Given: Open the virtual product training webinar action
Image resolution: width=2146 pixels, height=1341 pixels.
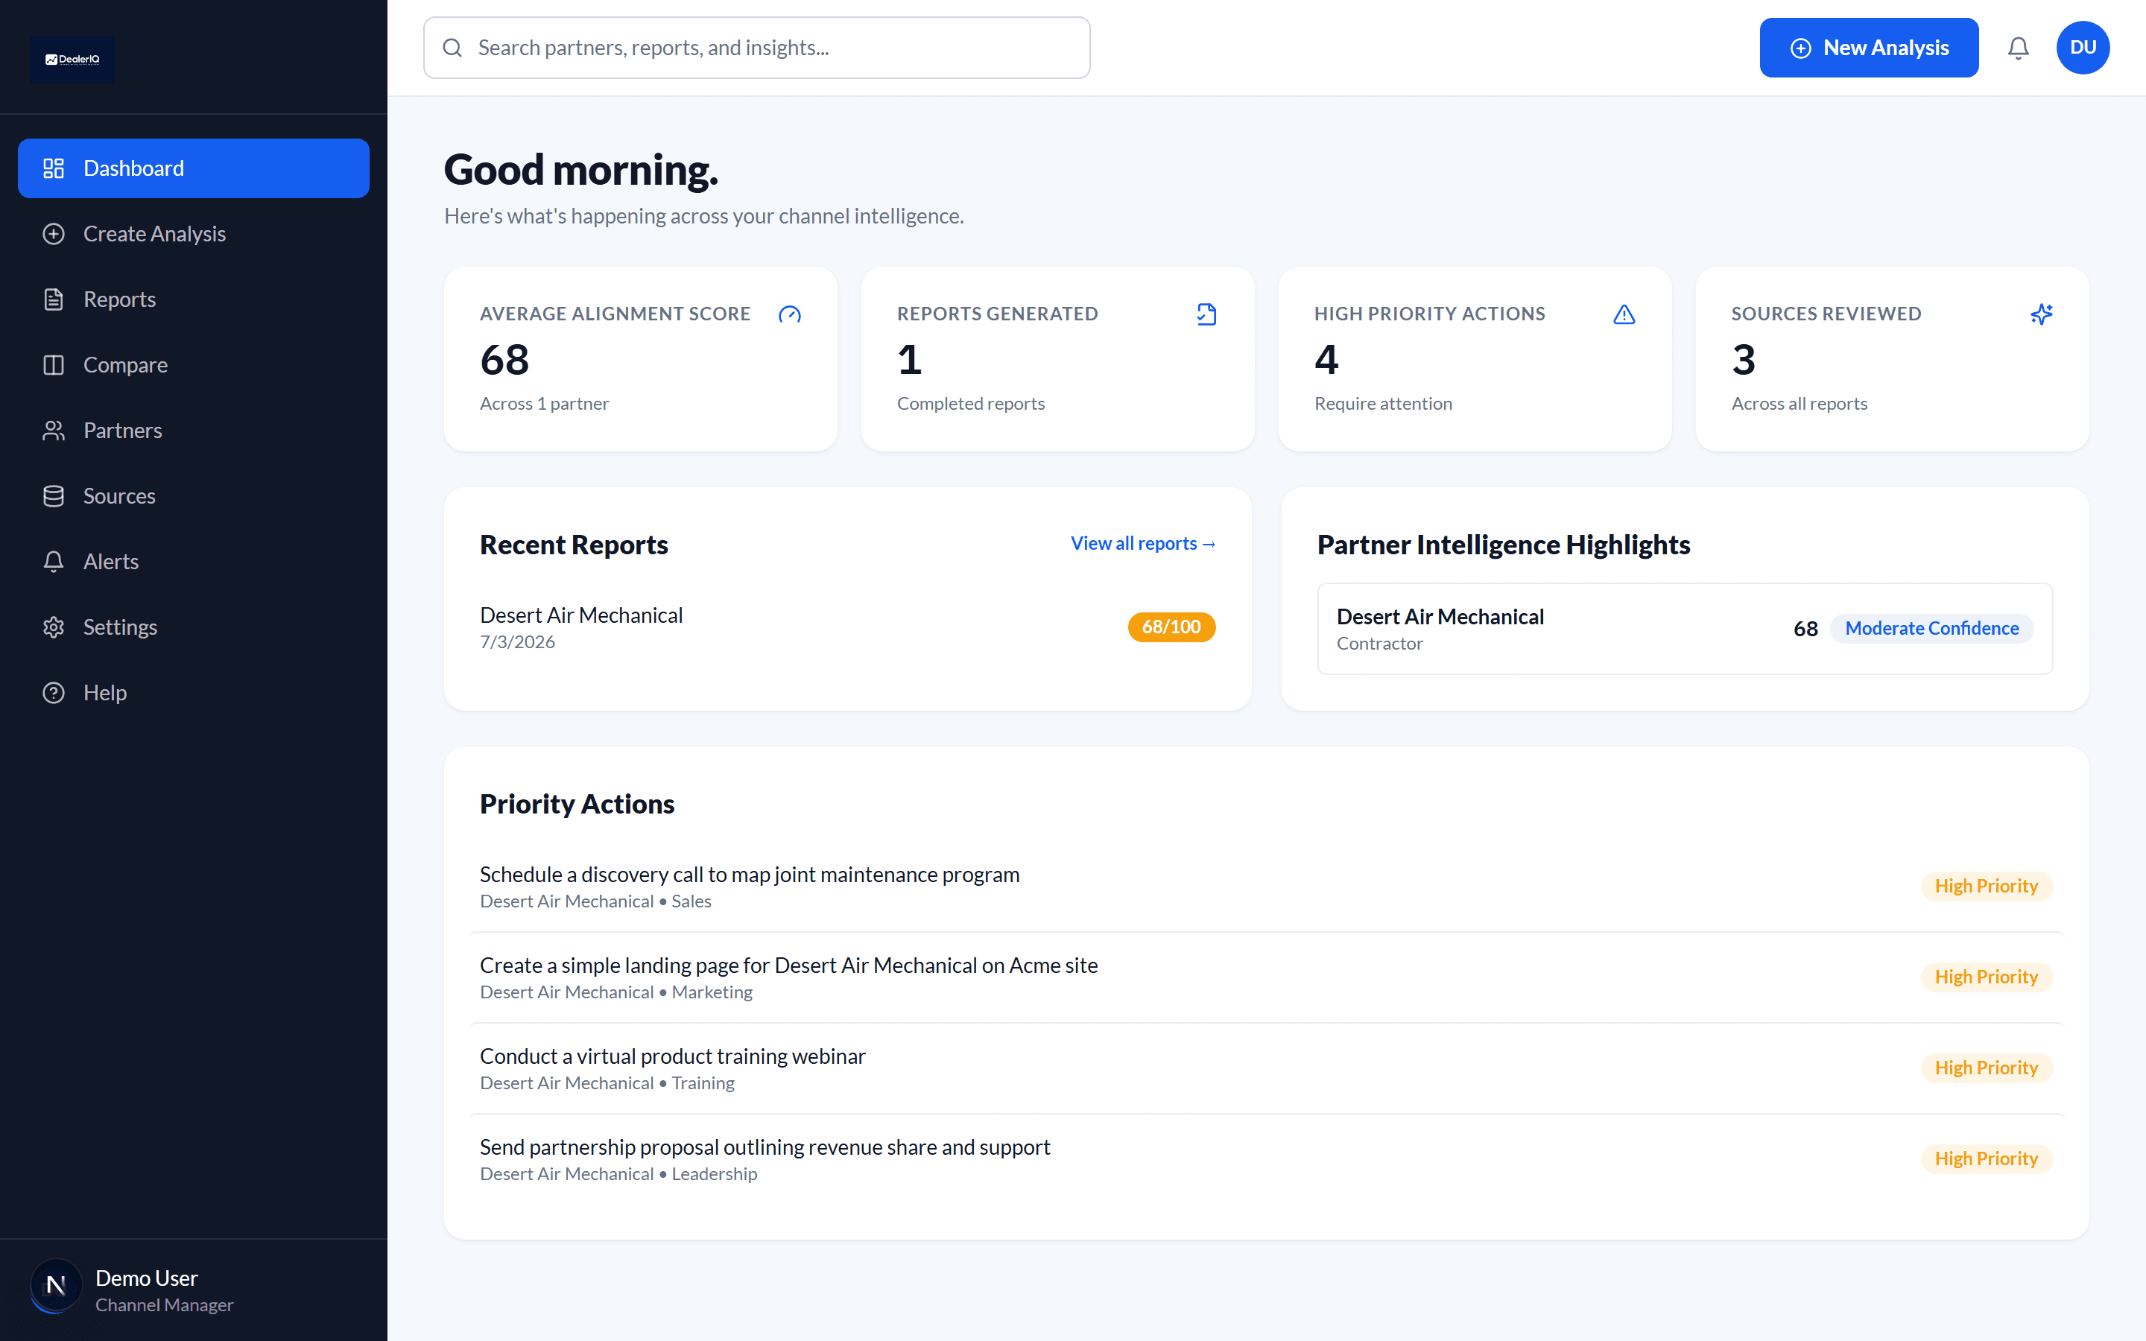Looking at the screenshot, I should pyautogui.click(x=1266, y=1069).
